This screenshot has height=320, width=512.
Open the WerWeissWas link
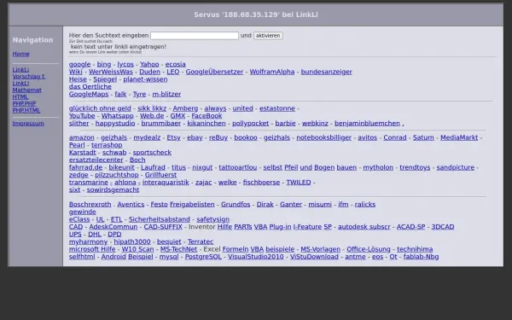pyautogui.click(x=111, y=72)
